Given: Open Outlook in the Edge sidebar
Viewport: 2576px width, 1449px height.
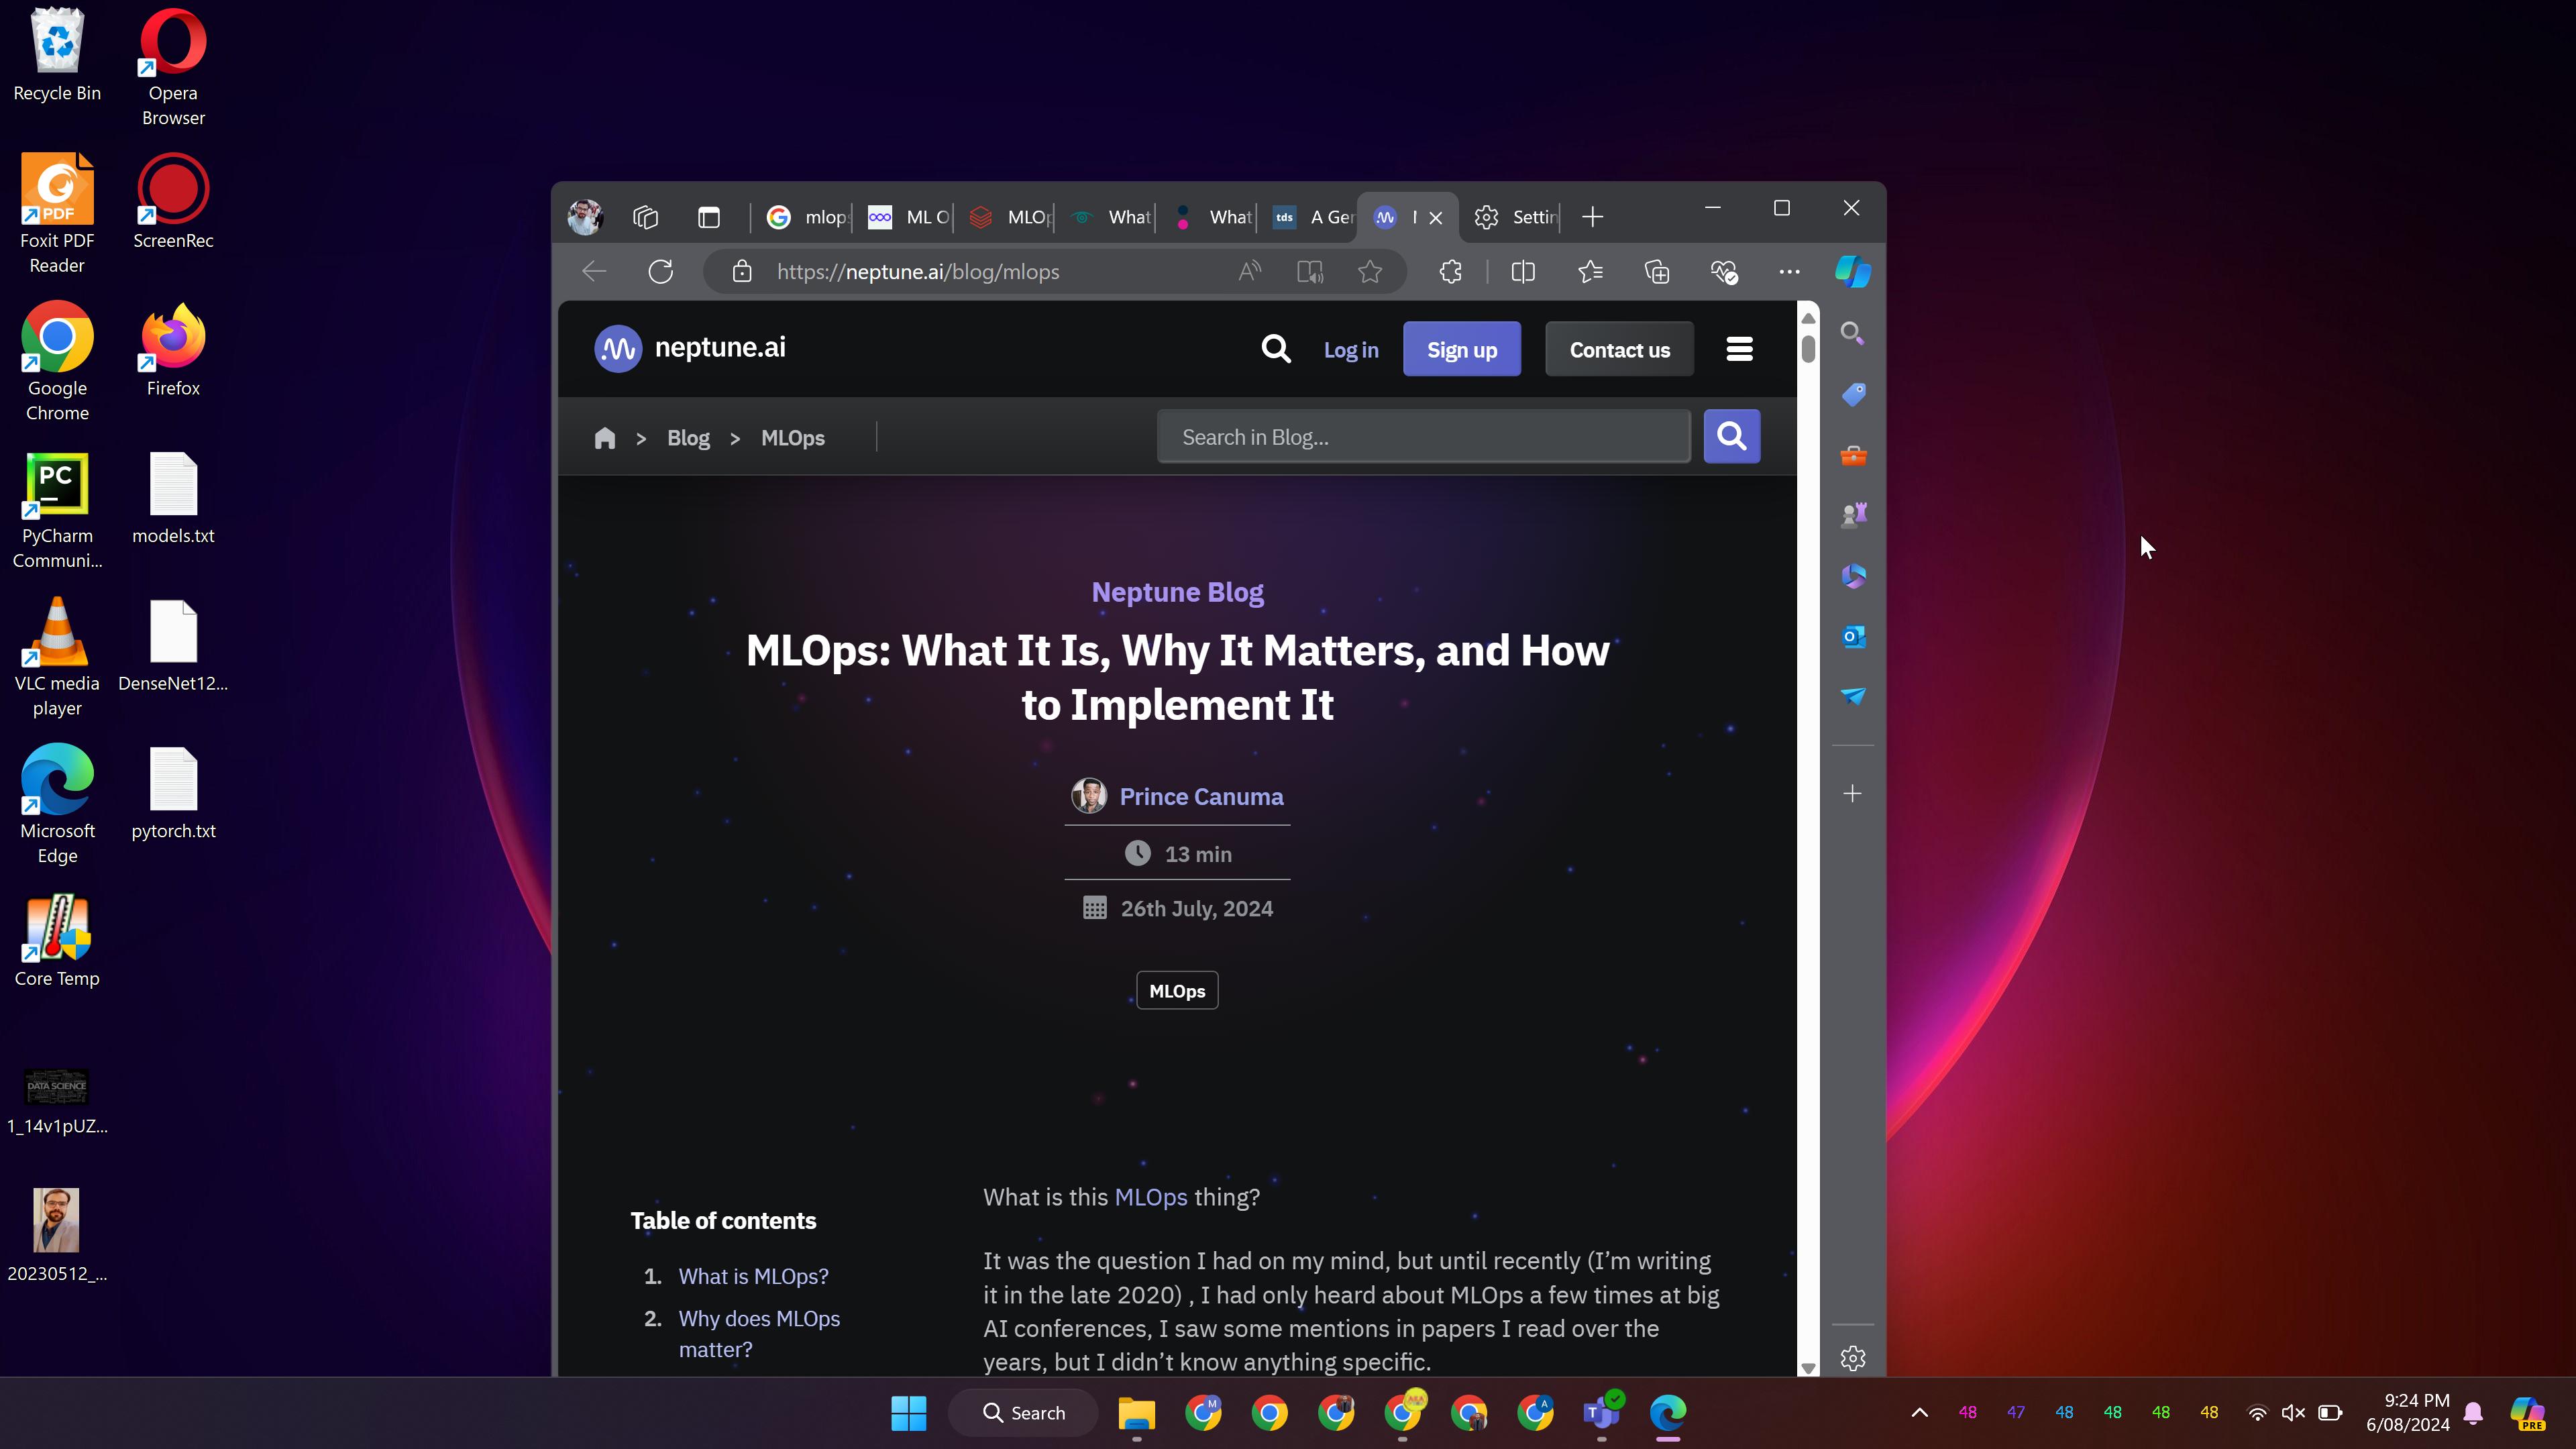Looking at the screenshot, I should click(1853, 637).
